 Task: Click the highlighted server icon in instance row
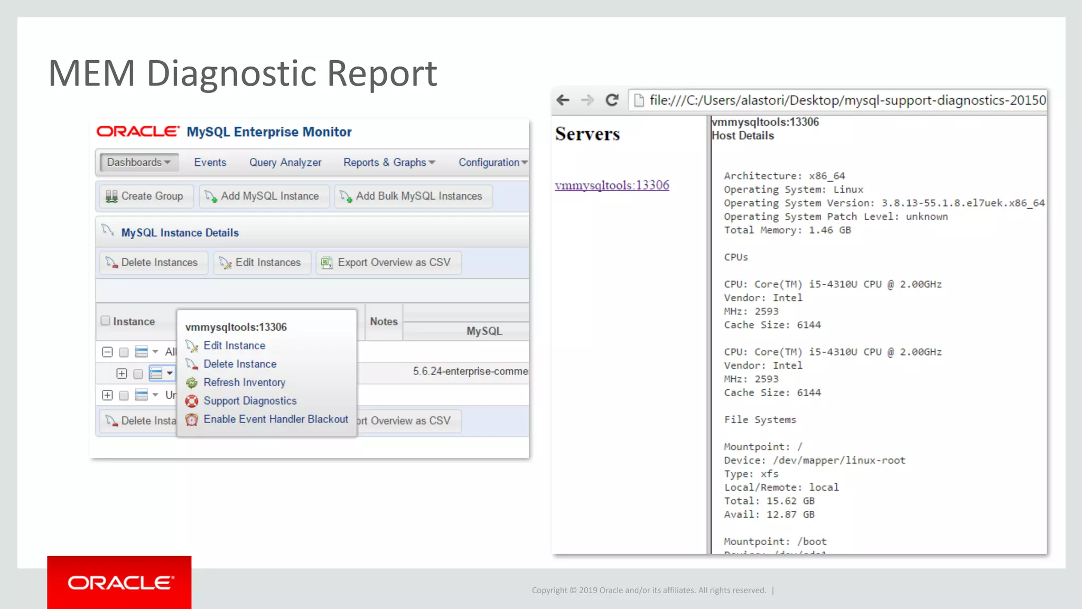(x=156, y=373)
